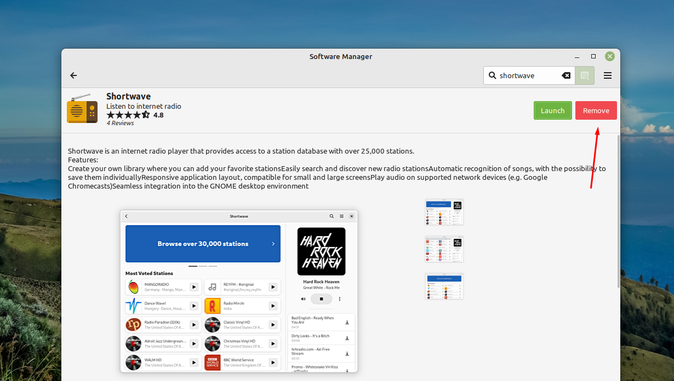Click the "Features:" line in the description
Image resolution: width=674 pixels, height=381 pixels.
pyautogui.click(x=83, y=160)
